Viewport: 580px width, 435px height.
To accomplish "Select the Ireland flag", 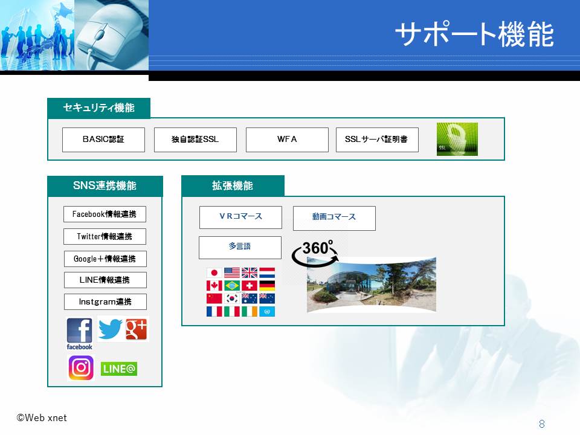I will click(250, 312).
